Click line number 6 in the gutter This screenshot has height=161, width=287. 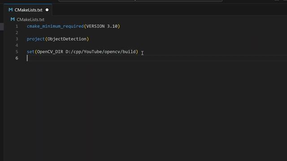(17, 58)
